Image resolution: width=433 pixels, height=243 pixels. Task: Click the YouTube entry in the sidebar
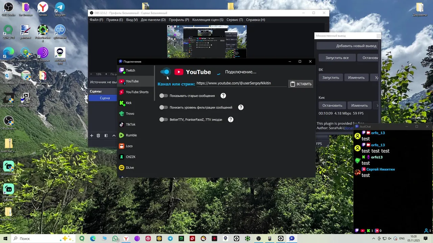click(135, 81)
